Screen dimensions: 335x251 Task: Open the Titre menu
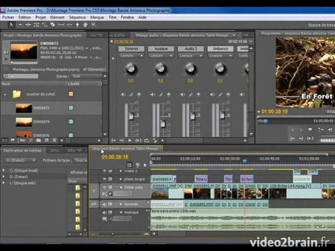112,17
